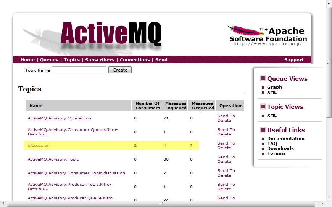Click Send To for ActiveMQ.Advisory.Consumer.Topic.discussion

[x=226, y=171]
